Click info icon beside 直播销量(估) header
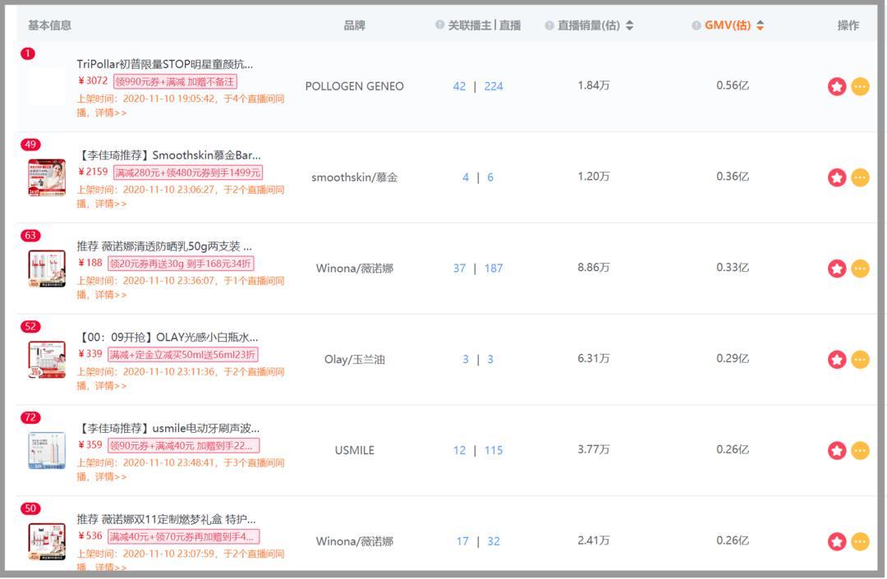The image size is (887, 579). click(x=549, y=25)
